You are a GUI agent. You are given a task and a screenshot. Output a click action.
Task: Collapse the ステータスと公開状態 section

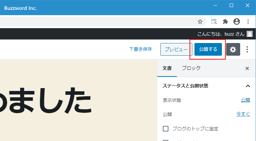pyautogui.click(x=248, y=86)
